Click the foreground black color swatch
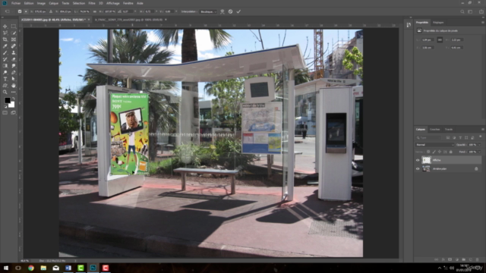The height and width of the screenshot is (273, 486). [7, 100]
